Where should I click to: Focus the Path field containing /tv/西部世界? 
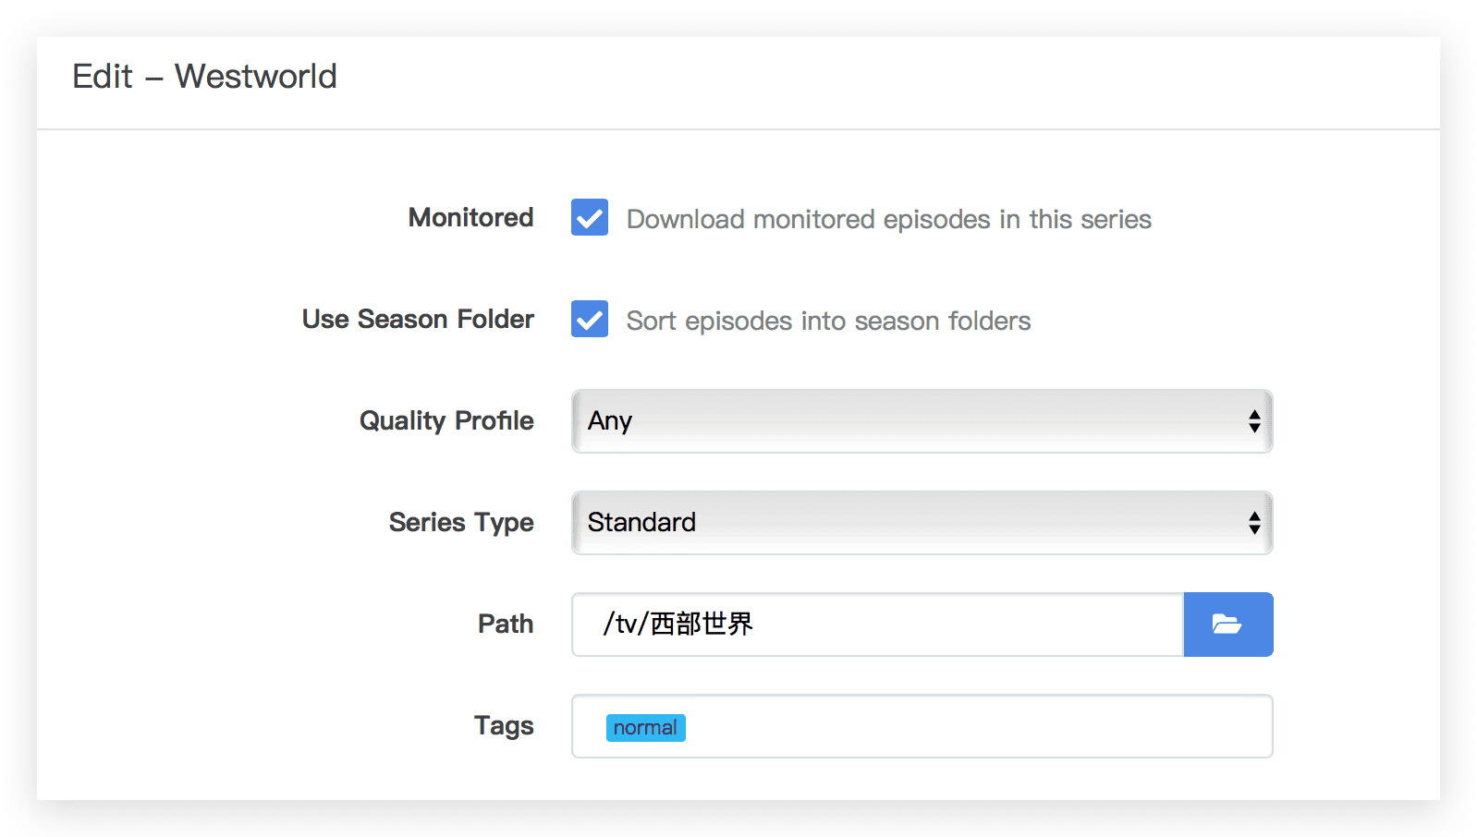(x=877, y=625)
